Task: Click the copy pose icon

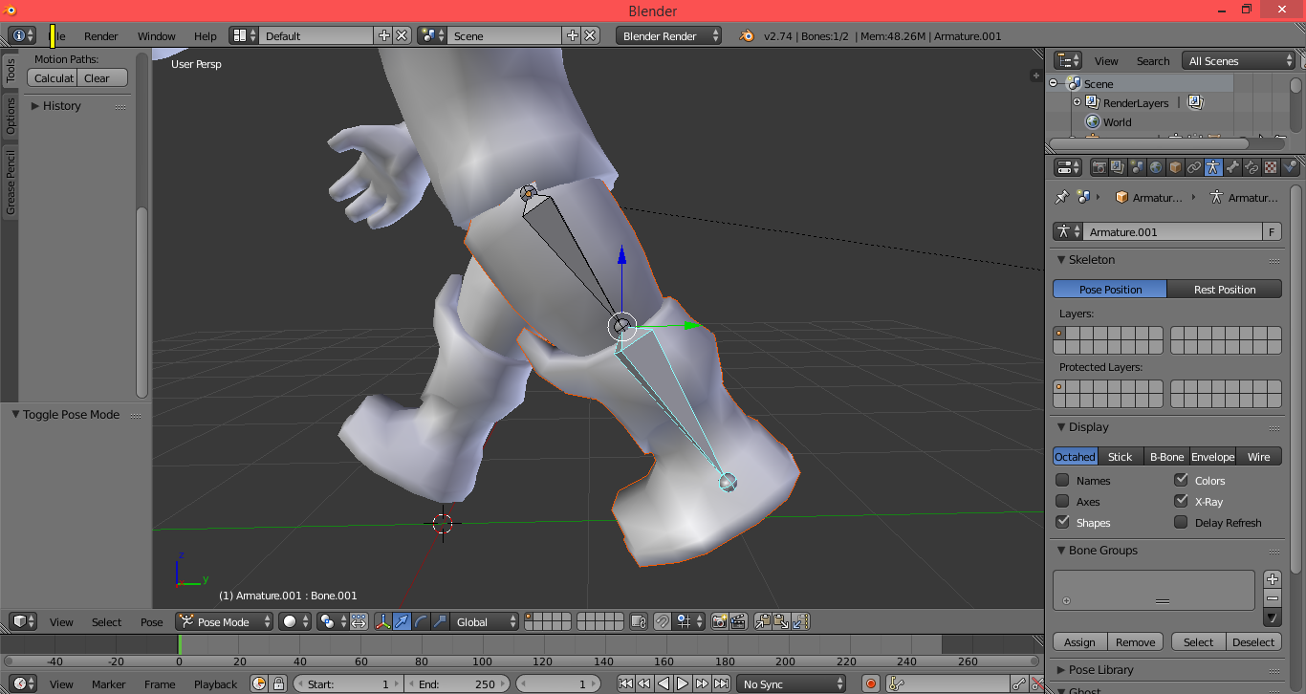Action: point(762,621)
